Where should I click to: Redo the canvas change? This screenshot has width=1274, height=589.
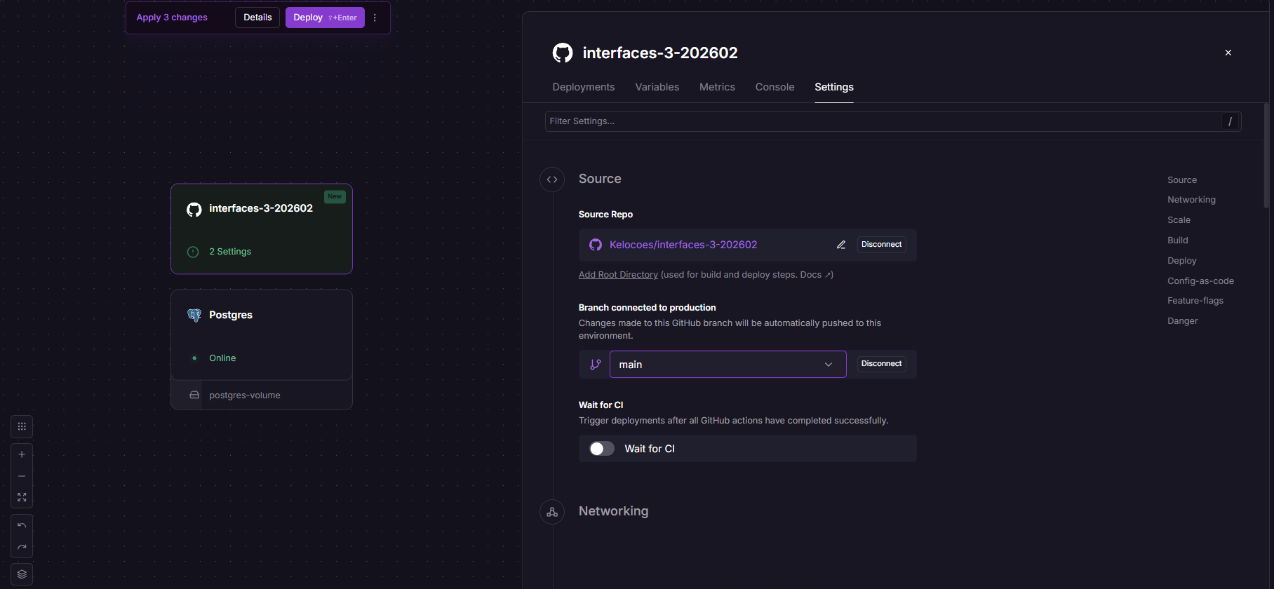tap(22, 547)
